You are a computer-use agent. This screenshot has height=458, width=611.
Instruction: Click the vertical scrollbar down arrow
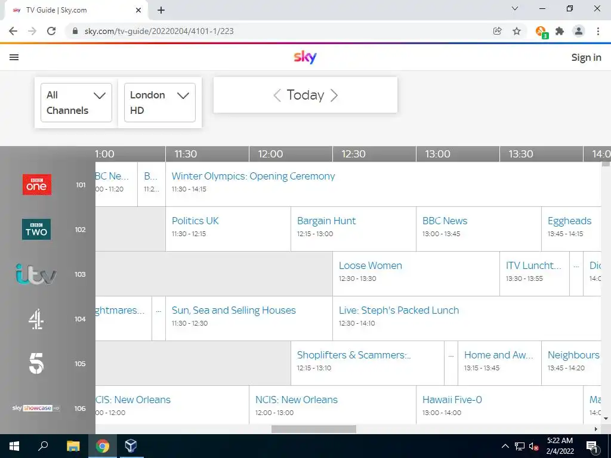click(x=606, y=419)
